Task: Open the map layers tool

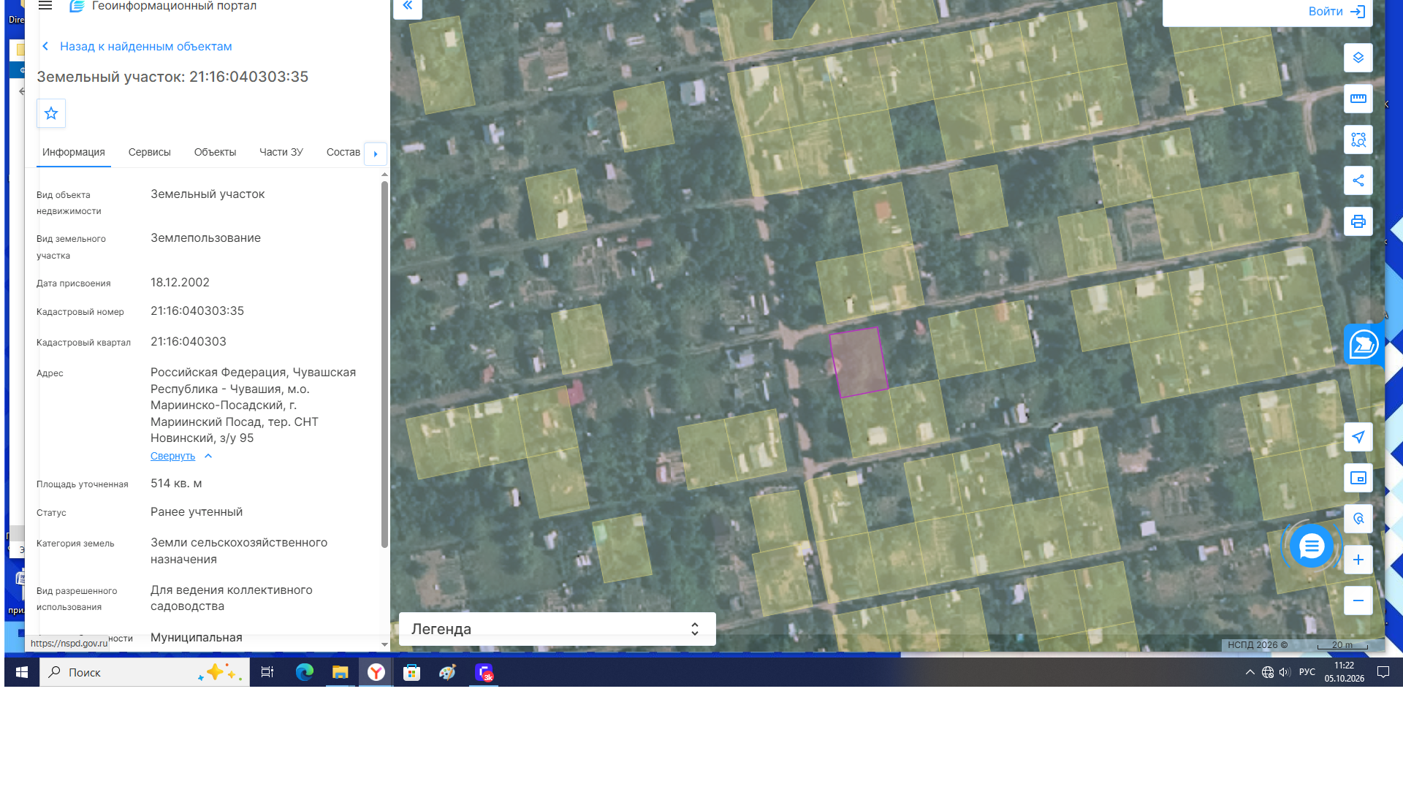Action: pyautogui.click(x=1358, y=58)
